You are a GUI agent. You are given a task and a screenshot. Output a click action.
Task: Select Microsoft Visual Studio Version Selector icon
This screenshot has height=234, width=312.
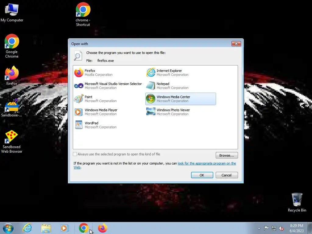click(x=79, y=86)
